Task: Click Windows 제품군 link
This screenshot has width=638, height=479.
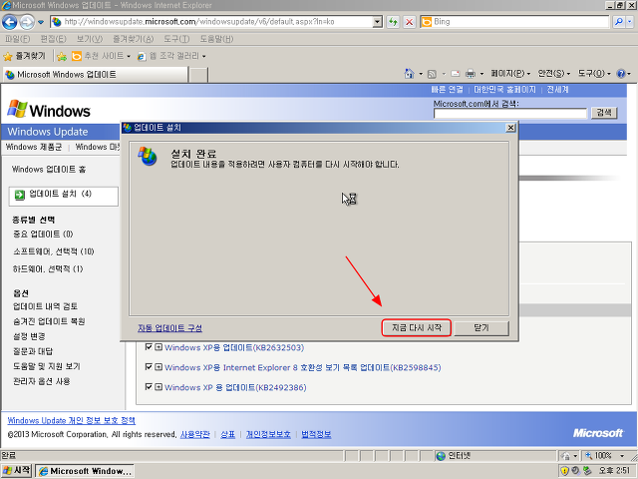Action: pos(34,147)
